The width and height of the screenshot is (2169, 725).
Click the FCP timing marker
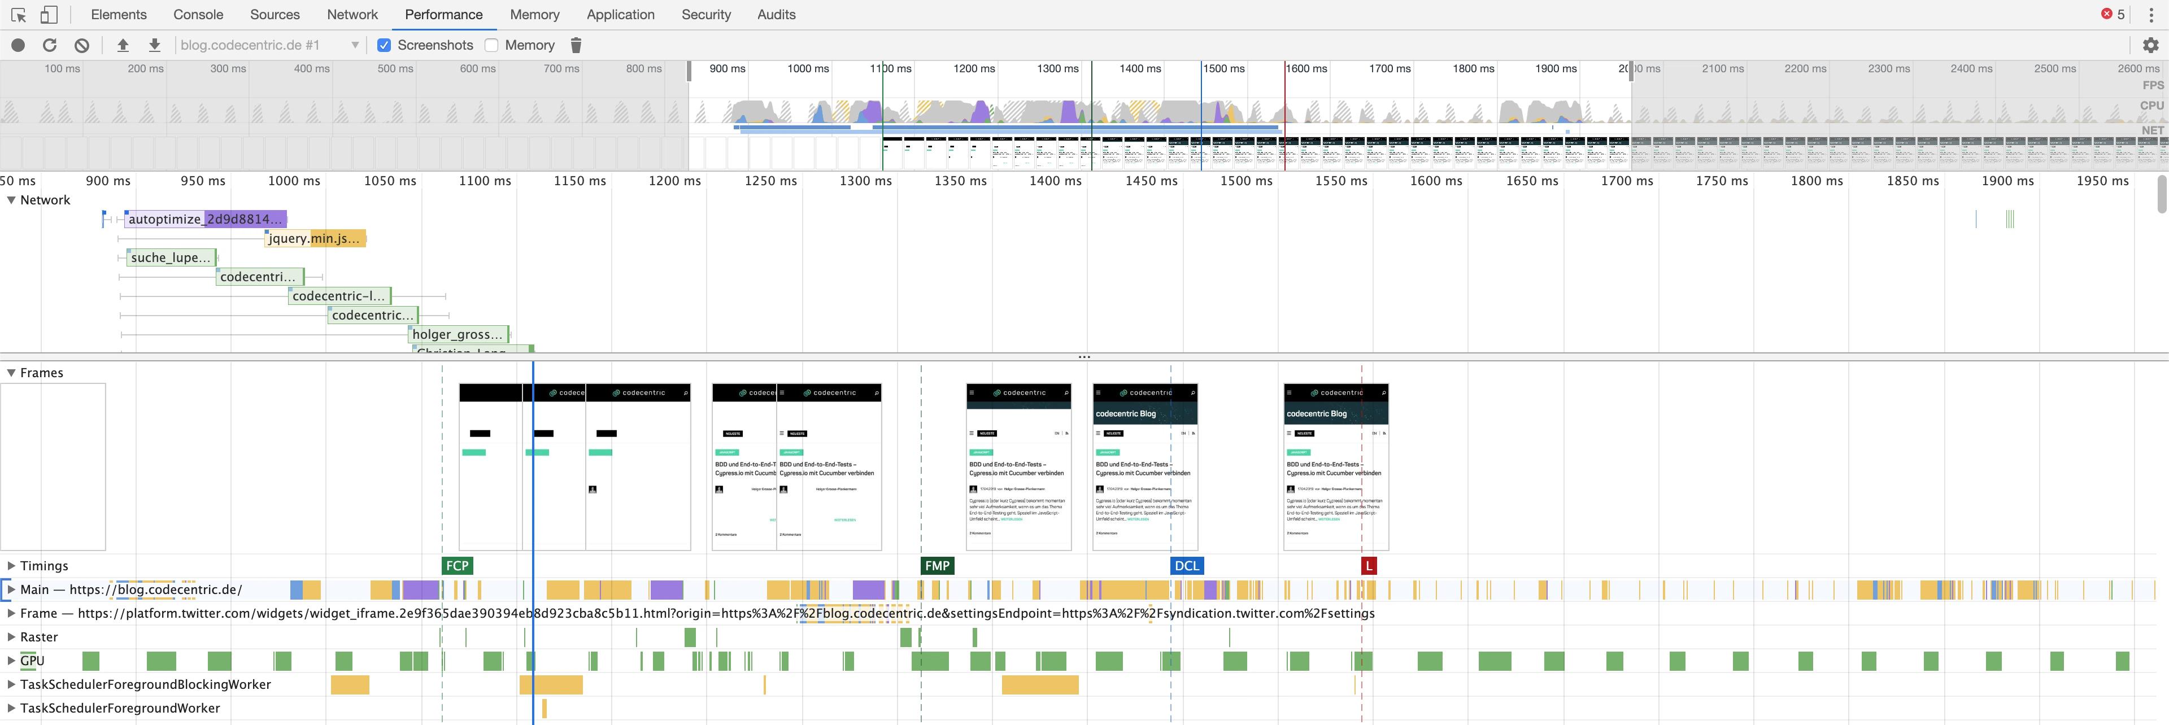(x=457, y=566)
